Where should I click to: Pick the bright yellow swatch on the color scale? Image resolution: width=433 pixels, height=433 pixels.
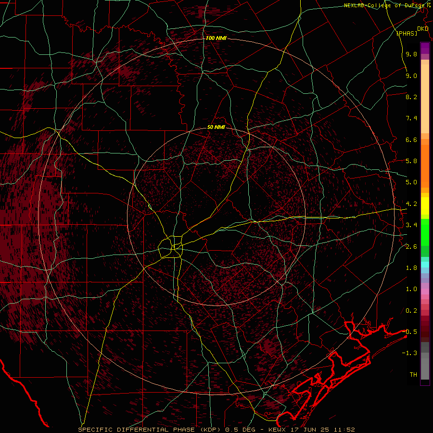coord(425,206)
